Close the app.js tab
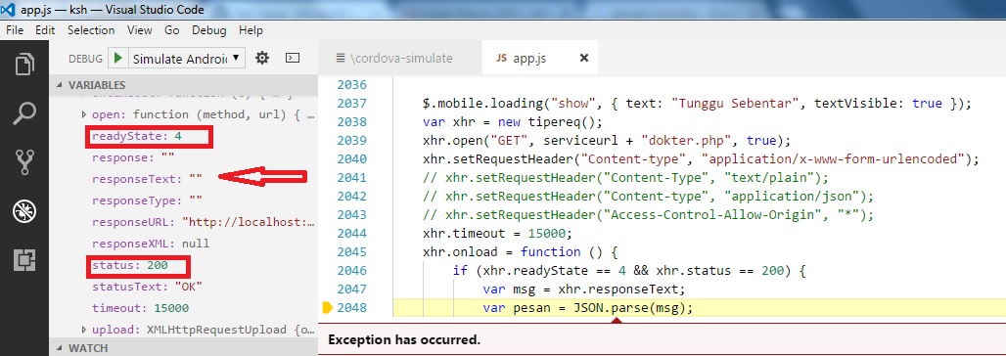1006x356 pixels. [x=584, y=58]
